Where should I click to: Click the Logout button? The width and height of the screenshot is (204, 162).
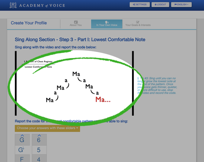[161, 5]
